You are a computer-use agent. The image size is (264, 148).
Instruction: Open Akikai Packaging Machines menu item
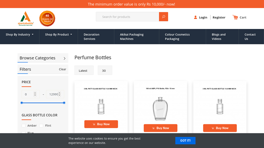click(x=132, y=37)
